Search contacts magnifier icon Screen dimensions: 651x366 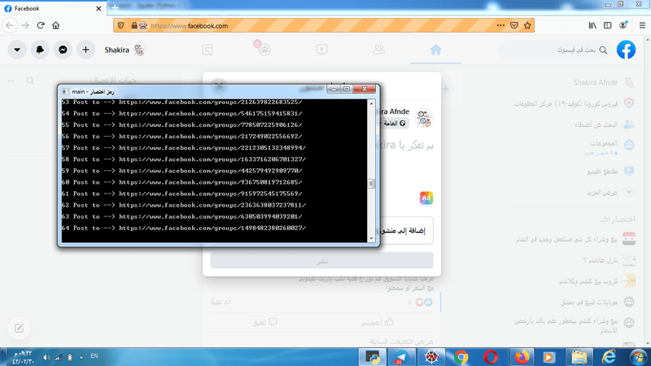pyautogui.click(x=30, y=81)
